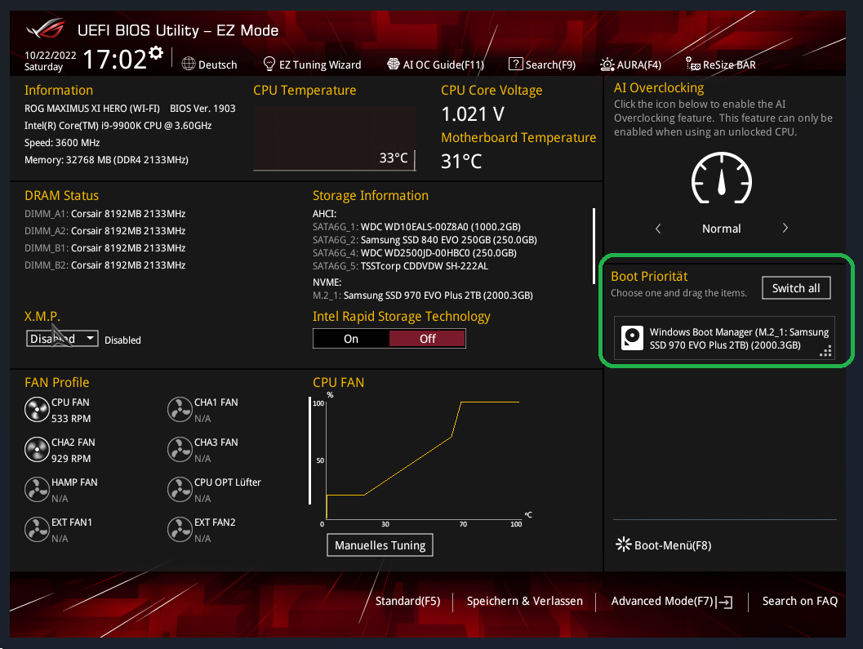
Task: Click the AI Overclocking gauge icon
Action: pyautogui.click(x=722, y=178)
